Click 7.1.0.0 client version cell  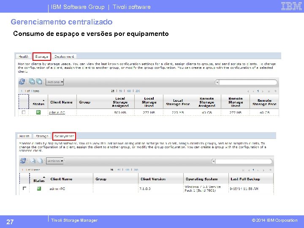coord(145,188)
